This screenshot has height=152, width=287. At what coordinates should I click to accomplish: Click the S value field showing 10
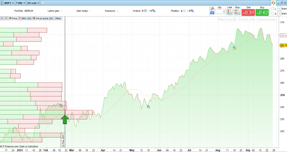(279, 13)
